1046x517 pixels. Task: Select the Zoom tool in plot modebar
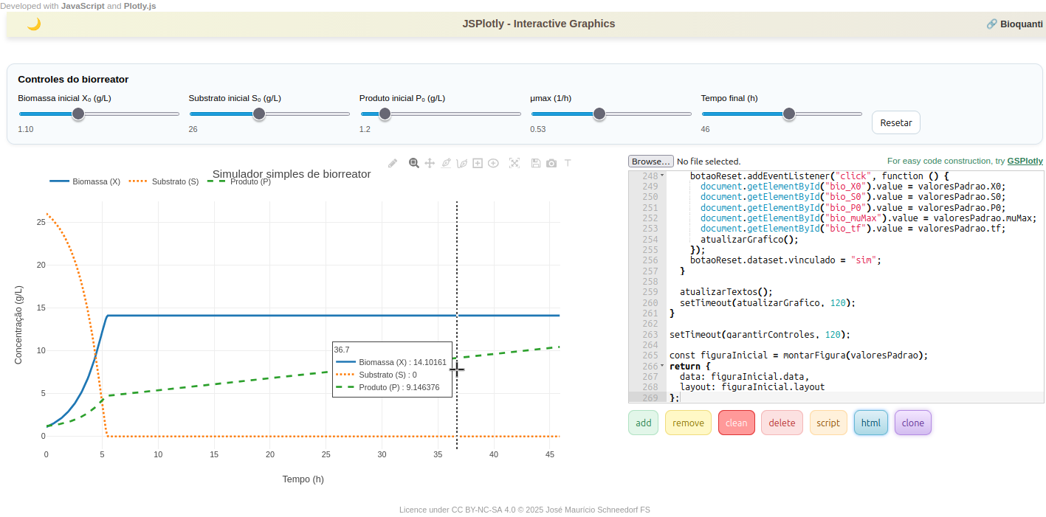point(414,163)
